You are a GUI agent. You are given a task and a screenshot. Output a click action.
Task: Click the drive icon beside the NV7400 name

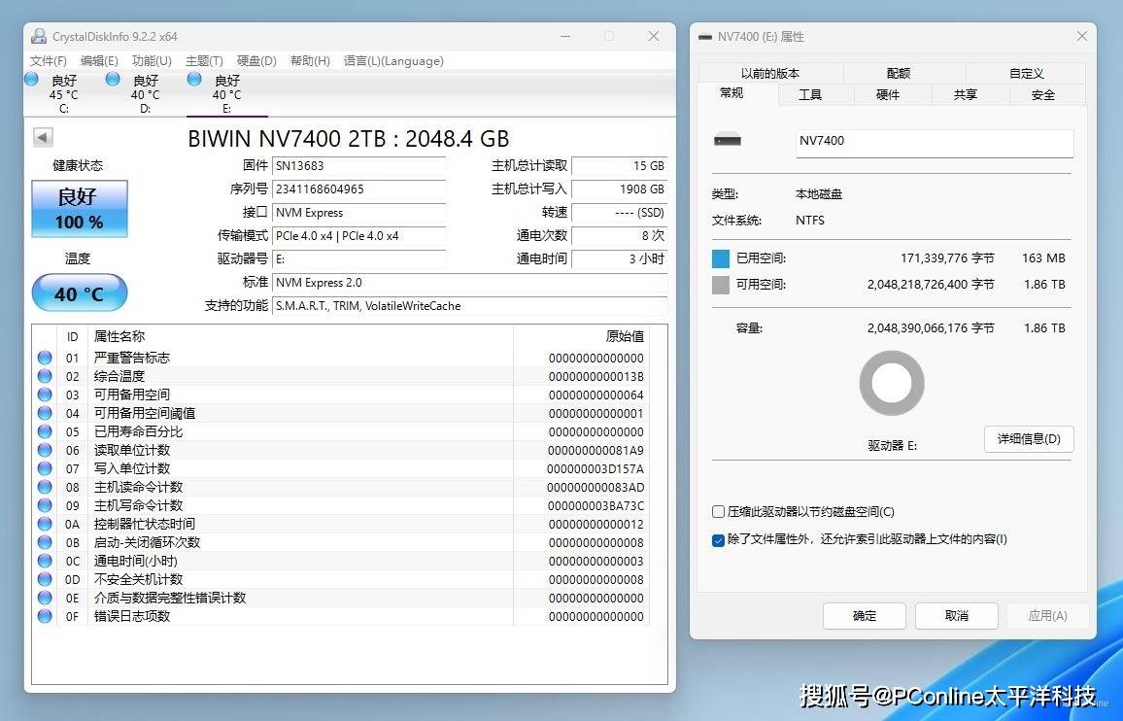coord(727,141)
